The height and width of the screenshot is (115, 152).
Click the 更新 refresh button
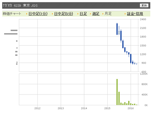pos(144,5)
